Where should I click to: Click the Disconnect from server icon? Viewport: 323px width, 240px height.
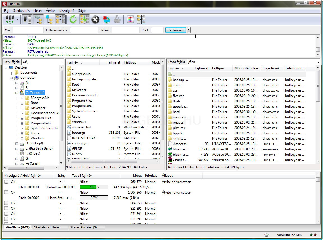tap(106, 19)
